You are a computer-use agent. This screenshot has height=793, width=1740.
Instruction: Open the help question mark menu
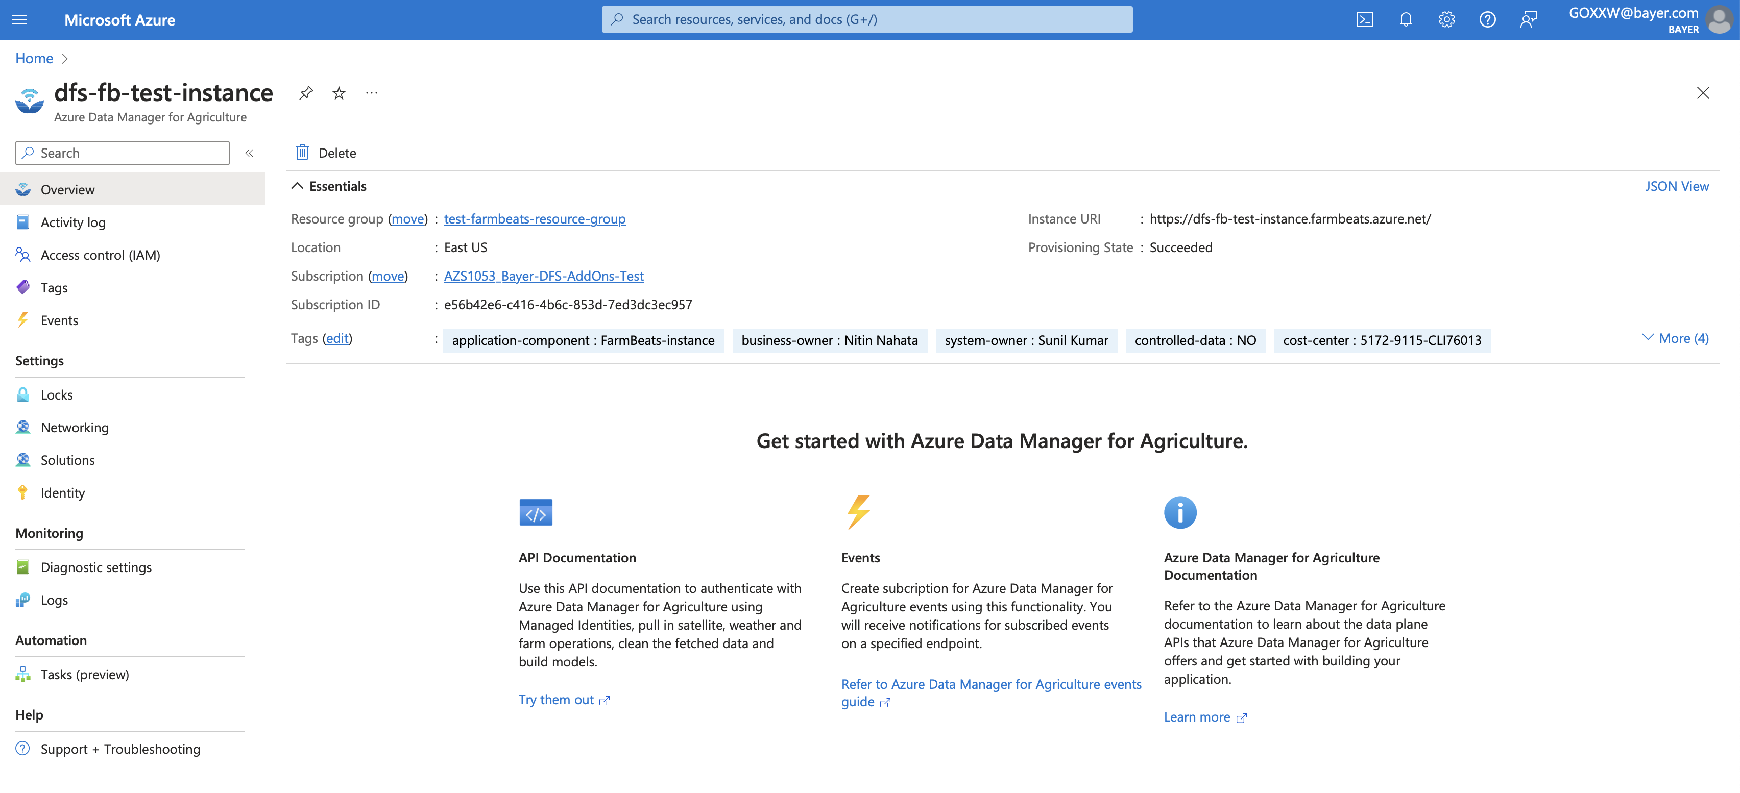pos(1487,19)
